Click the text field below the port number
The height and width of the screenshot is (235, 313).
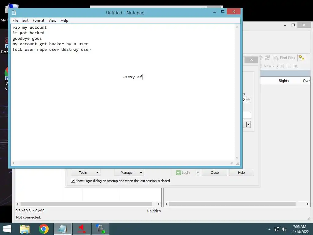pos(247,115)
